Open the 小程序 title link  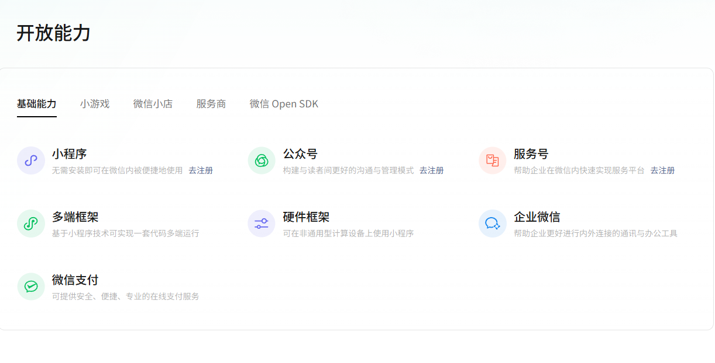69,154
